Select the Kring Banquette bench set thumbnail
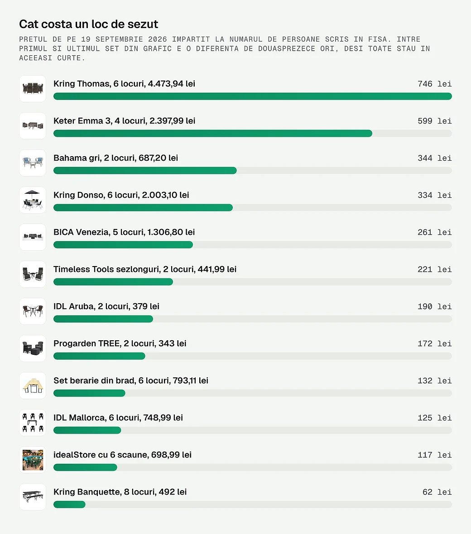 pyautogui.click(x=33, y=497)
